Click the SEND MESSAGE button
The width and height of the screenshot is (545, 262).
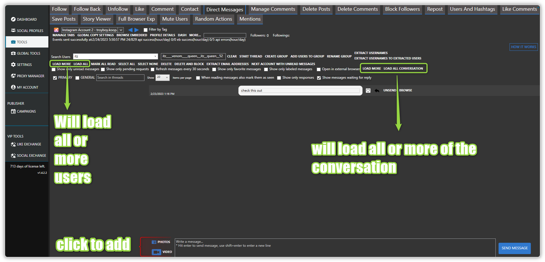tap(514, 248)
